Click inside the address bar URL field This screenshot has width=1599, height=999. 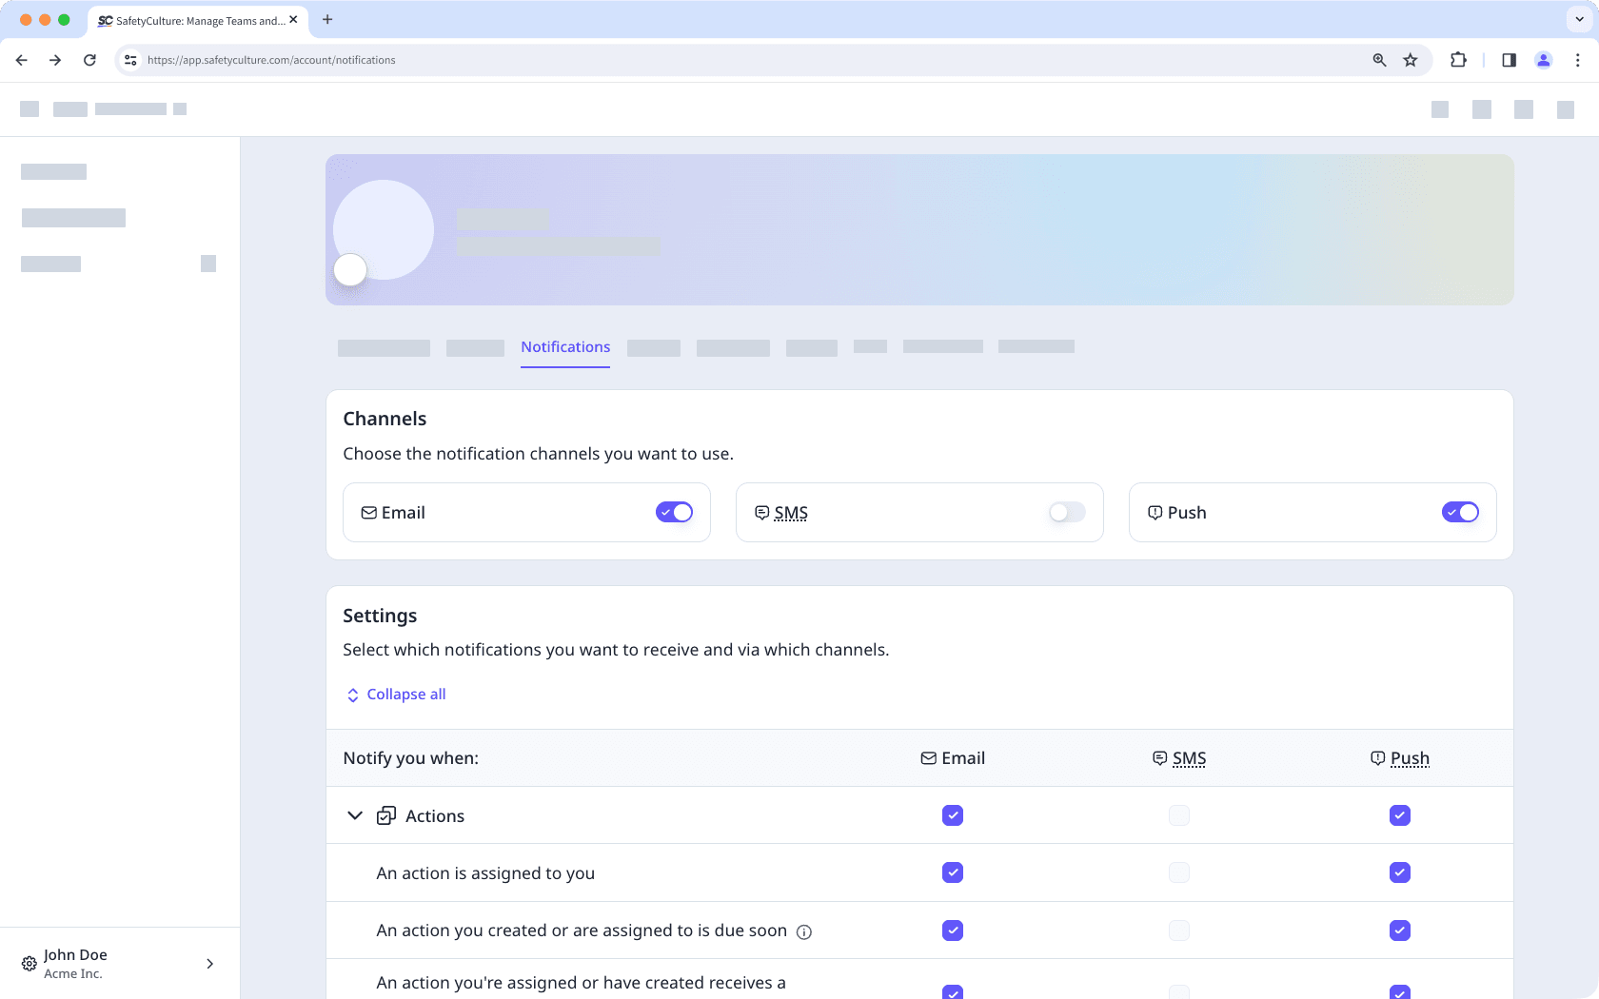click(x=270, y=59)
